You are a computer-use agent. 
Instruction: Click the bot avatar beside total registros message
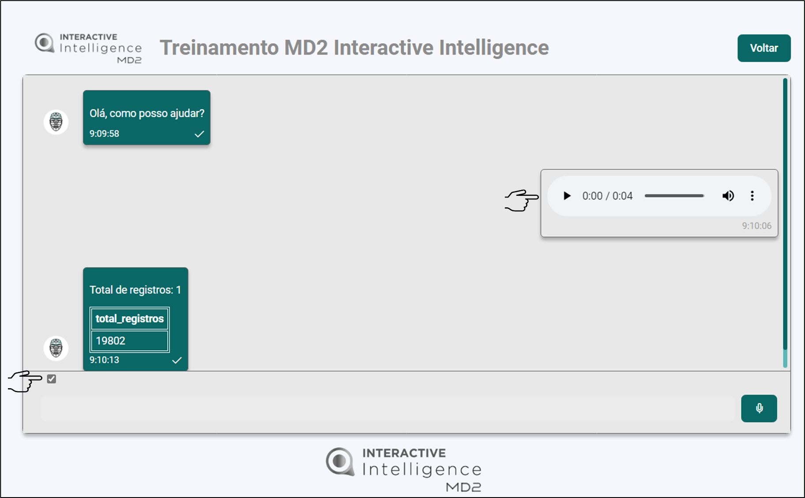pyautogui.click(x=56, y=348)
